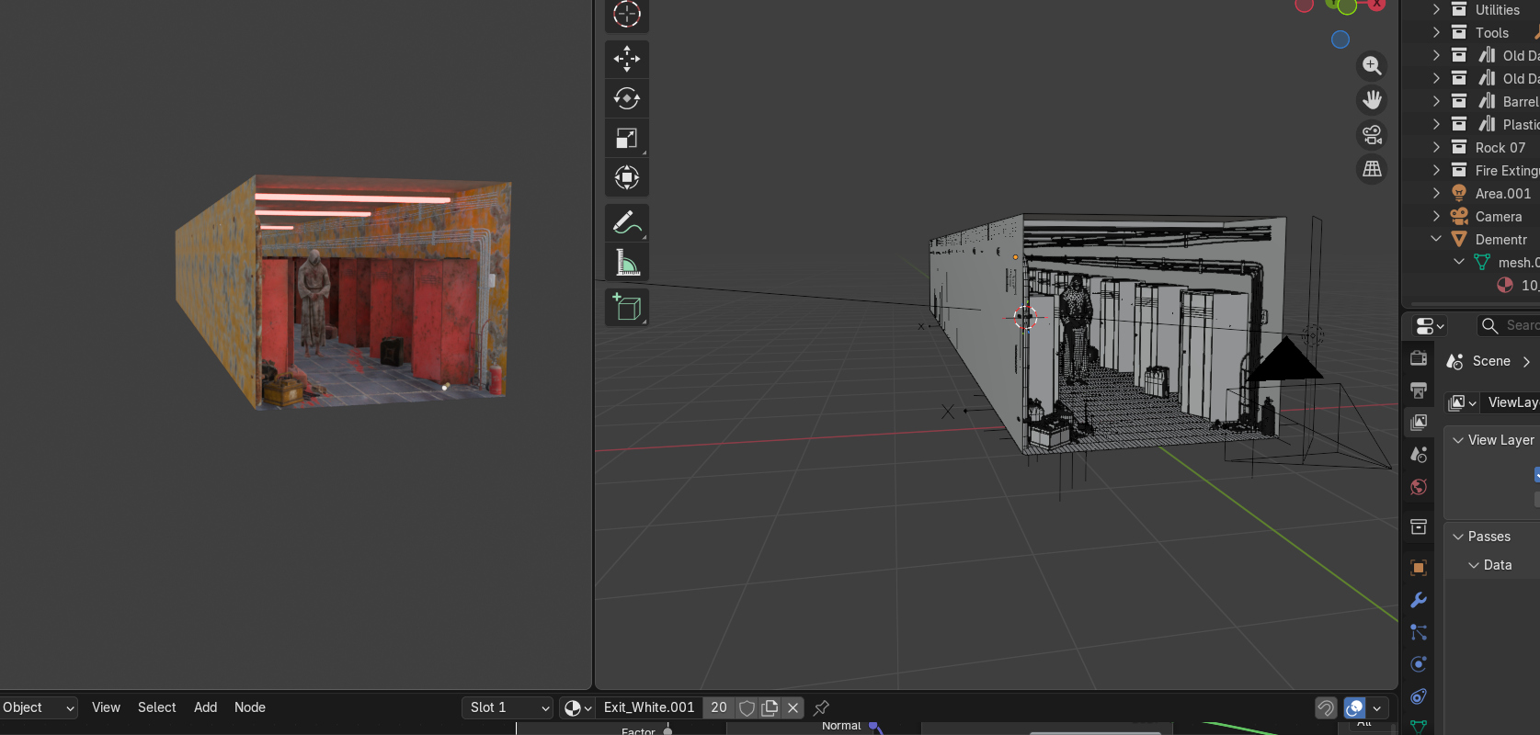Unlink the Exit_White.001 material

click(793, 707)
